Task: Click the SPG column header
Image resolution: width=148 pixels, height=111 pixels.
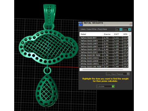Action: pos(125,34)
